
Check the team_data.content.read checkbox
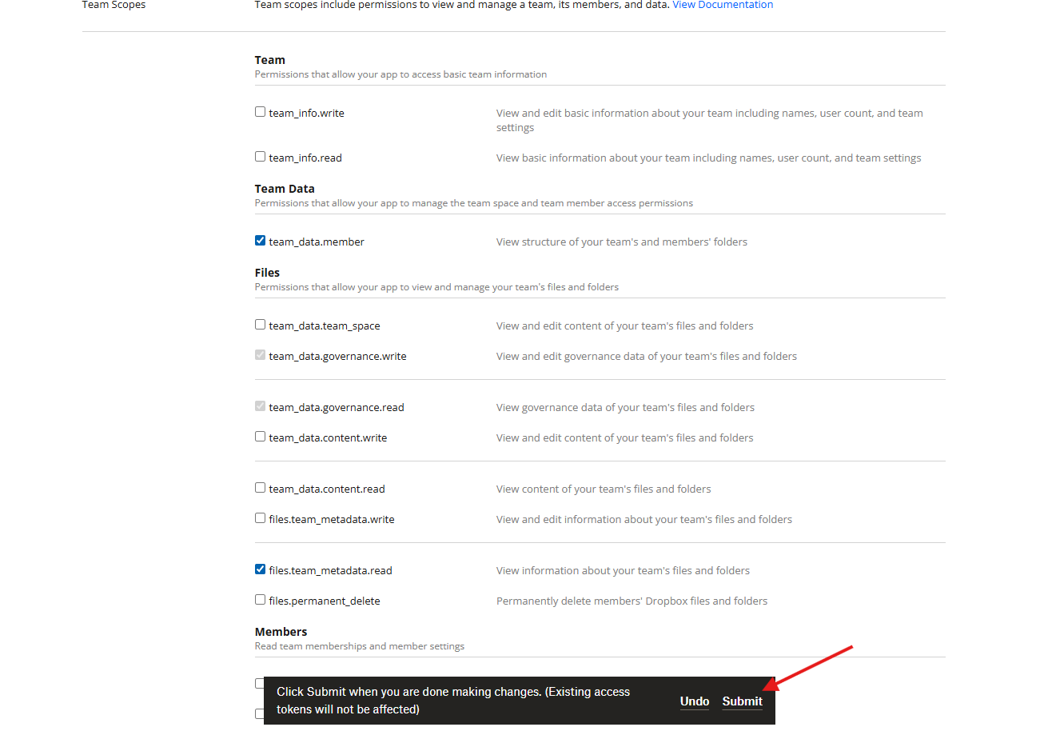(x=260, y=488)
